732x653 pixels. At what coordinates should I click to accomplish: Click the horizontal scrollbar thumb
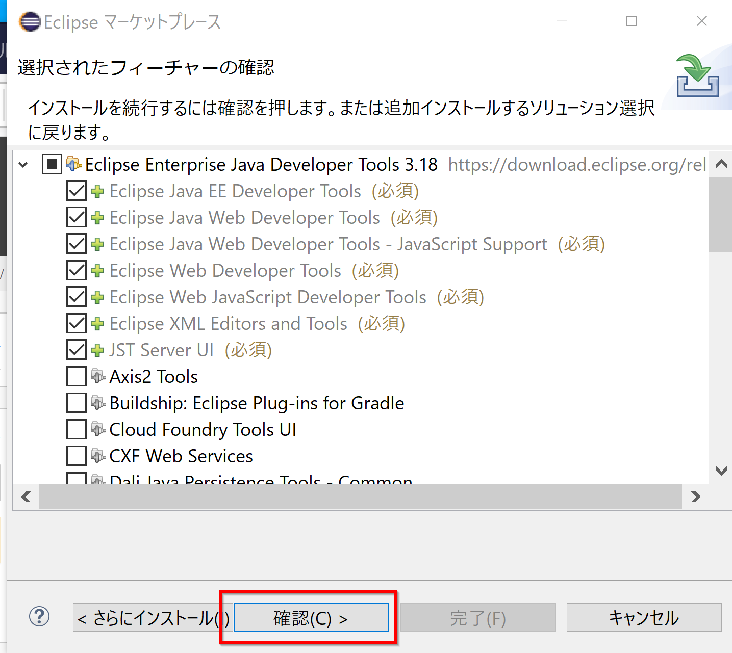pos(361,497)
